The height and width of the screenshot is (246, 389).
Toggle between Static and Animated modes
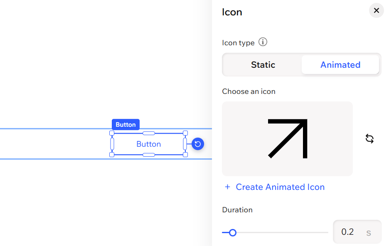(x=301, y=64)
